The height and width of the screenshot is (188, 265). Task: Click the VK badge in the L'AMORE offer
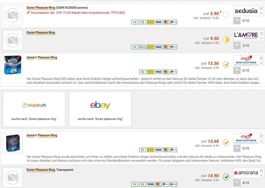pyautogui.click(x=135, y=47)
